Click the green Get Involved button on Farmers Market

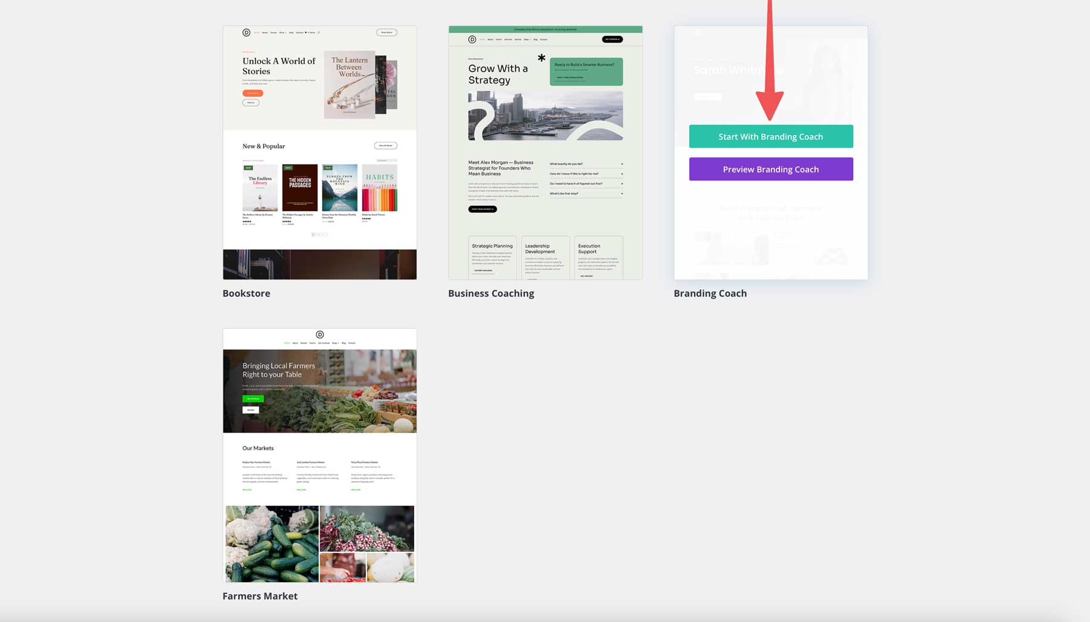tap(253, 398)
